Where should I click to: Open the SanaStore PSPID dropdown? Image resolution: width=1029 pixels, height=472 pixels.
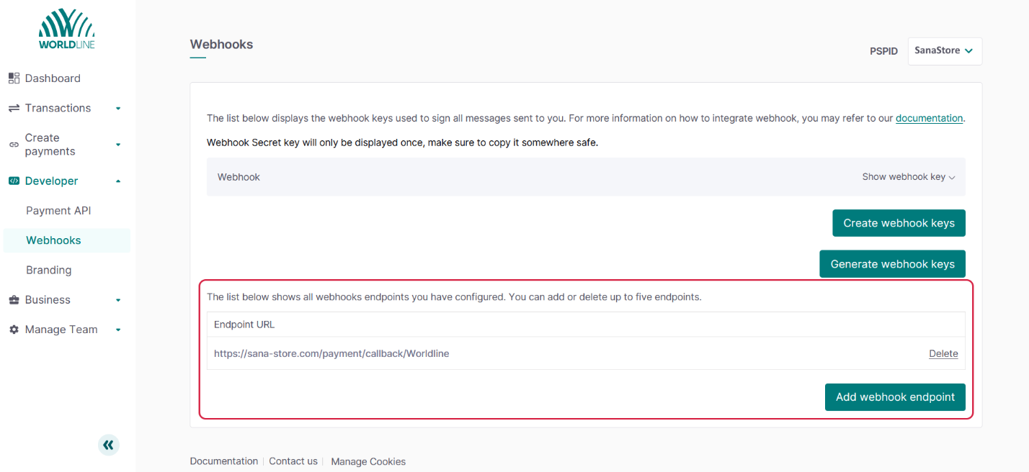944,51
